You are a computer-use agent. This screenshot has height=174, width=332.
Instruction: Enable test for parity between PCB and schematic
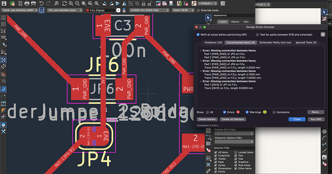click(x=257, y=35)
